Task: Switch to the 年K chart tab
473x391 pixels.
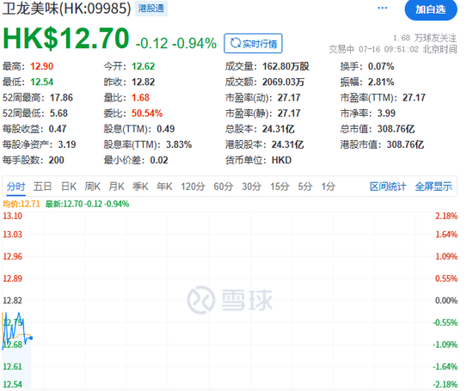Action: 164,186
